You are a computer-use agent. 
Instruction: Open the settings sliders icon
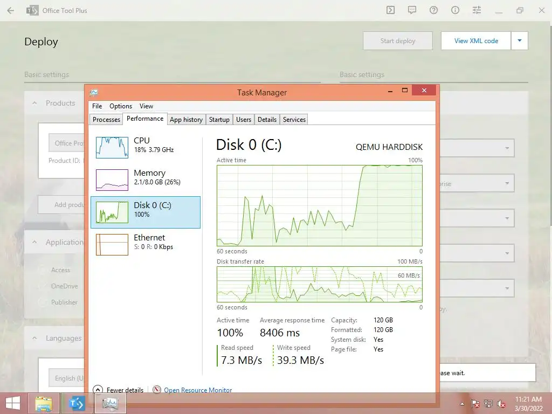coord(477,10)
